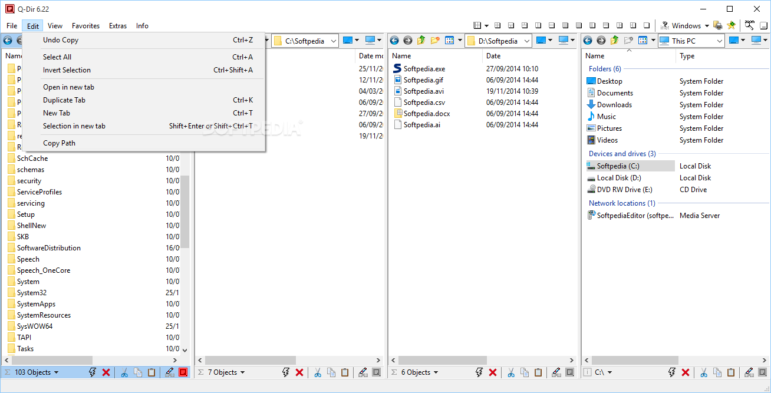Go forward in the D:\Softpedia pane
Viewport: 771px width, 393px height.
tap(407, 41)
